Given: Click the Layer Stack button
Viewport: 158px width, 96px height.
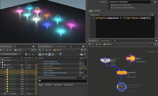Looking at the screenshot, I should point(58,85).
